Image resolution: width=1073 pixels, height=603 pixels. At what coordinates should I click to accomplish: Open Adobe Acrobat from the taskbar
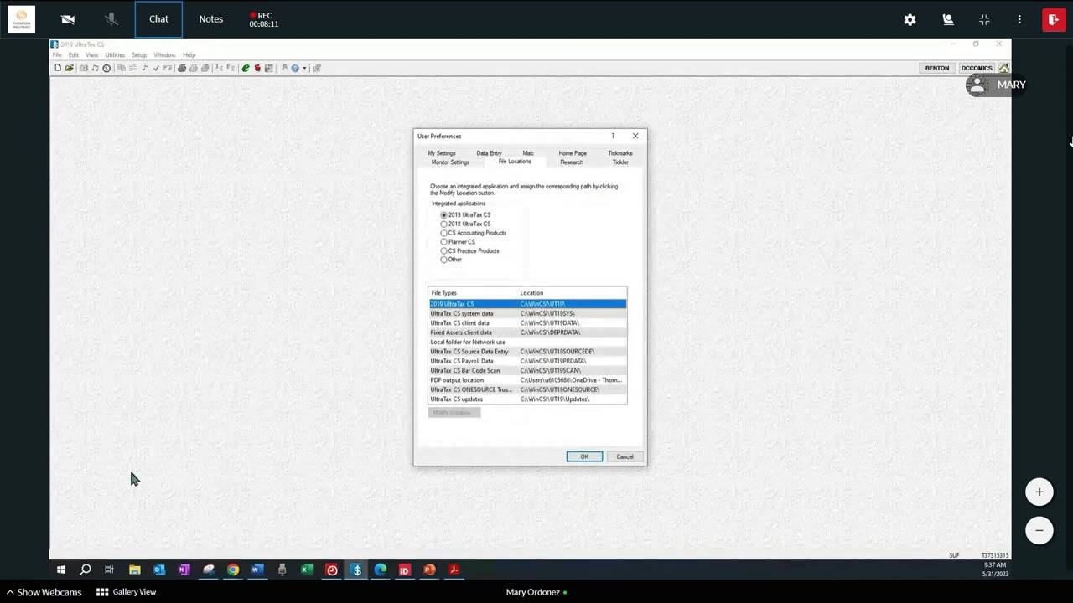pos(454,569)
